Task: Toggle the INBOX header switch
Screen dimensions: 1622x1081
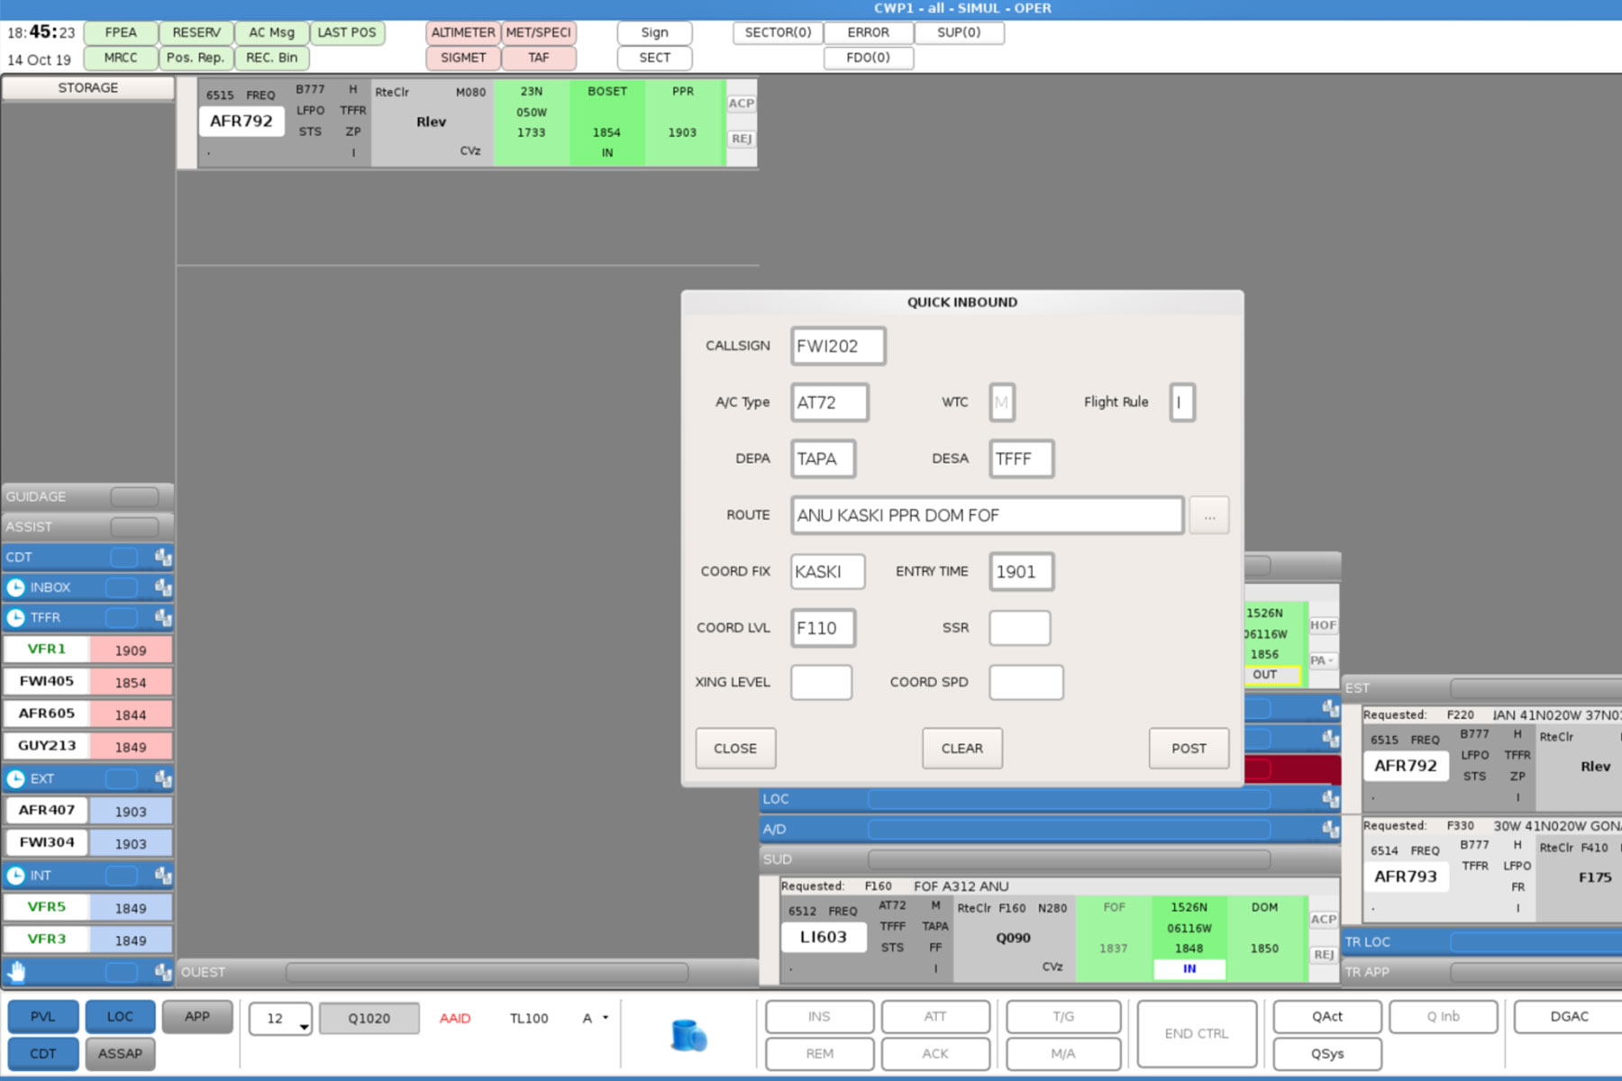Action: (121, 587)
